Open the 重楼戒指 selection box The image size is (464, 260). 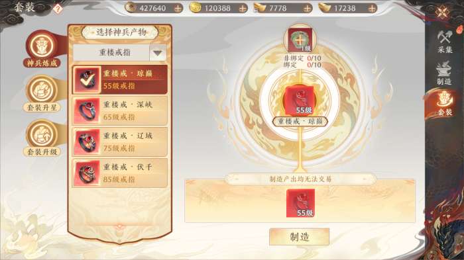(x=119, y=53)
